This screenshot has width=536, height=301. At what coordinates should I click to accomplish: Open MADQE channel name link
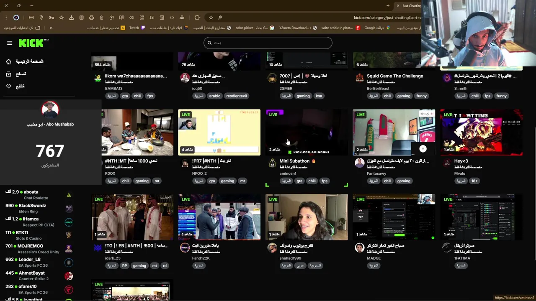point(374,258)
